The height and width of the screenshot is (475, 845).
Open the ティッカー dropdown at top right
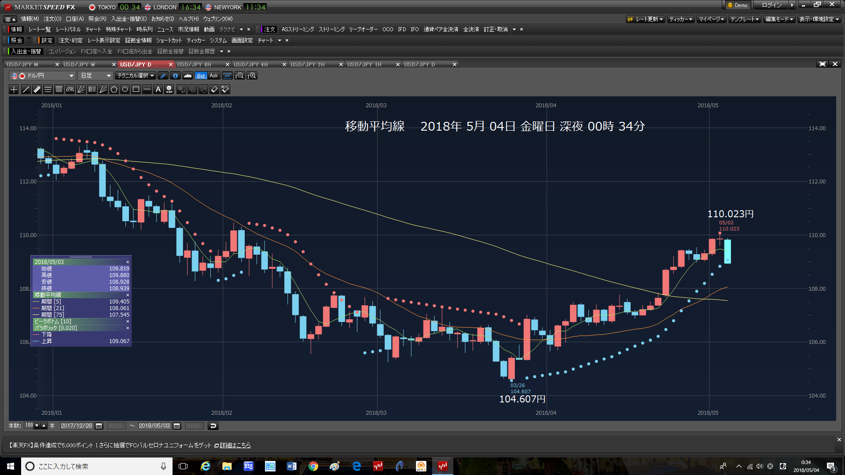[681, 19]
